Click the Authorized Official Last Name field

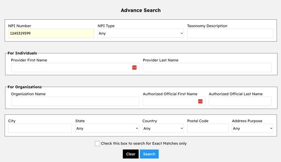240,101
